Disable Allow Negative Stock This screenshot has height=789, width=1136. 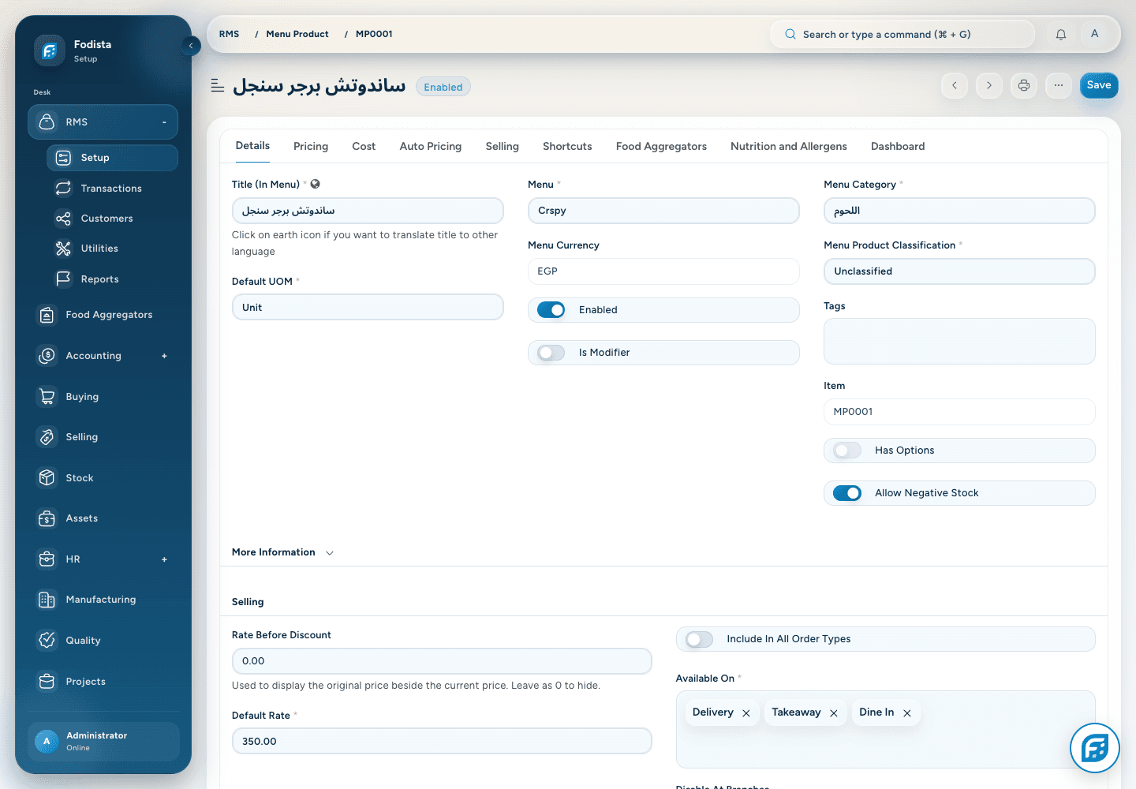click(847, 493)
